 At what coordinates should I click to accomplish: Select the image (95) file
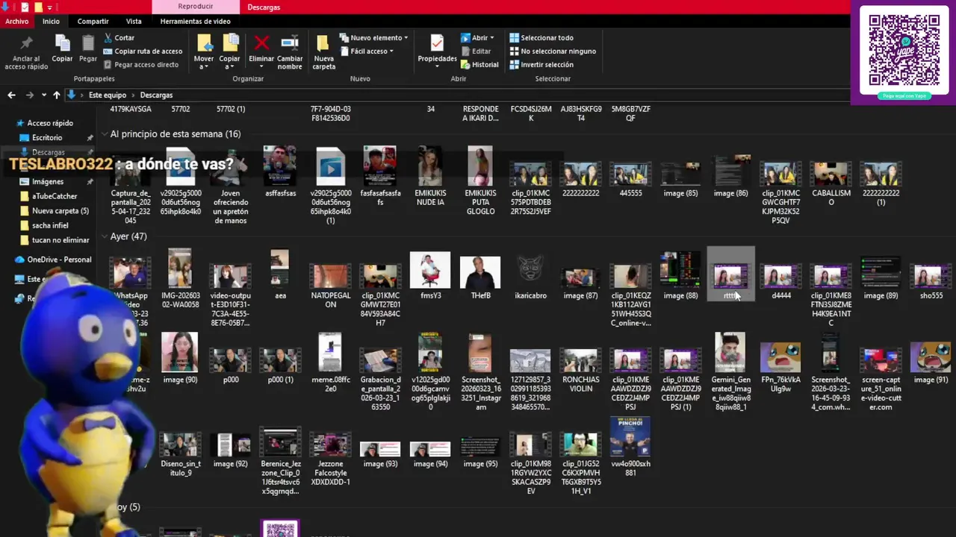480,453
